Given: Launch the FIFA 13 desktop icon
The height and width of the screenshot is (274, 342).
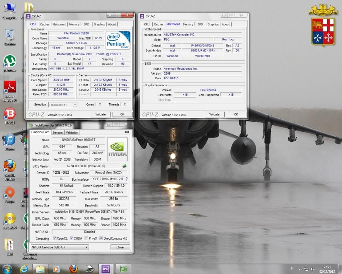Looking at the screenshot, I should (x=10, y=115).
